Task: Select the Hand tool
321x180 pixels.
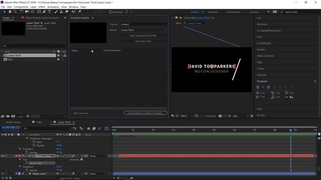Action: [x=10, y=12]
